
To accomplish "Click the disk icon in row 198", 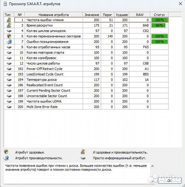I will [x=9, y=96].
